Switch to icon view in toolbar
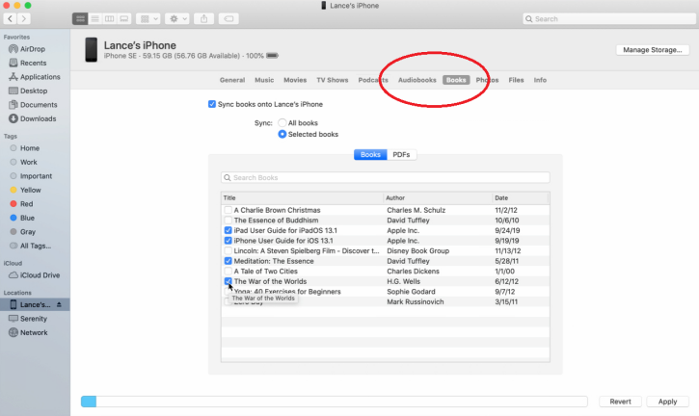This screenshot has width=699, height=416. tap(80, 18)
